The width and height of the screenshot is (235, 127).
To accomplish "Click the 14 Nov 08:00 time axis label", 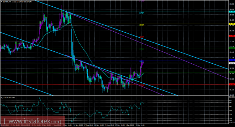I will coord(78,125).
